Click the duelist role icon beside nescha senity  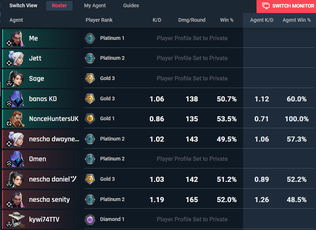click(9, 204)
